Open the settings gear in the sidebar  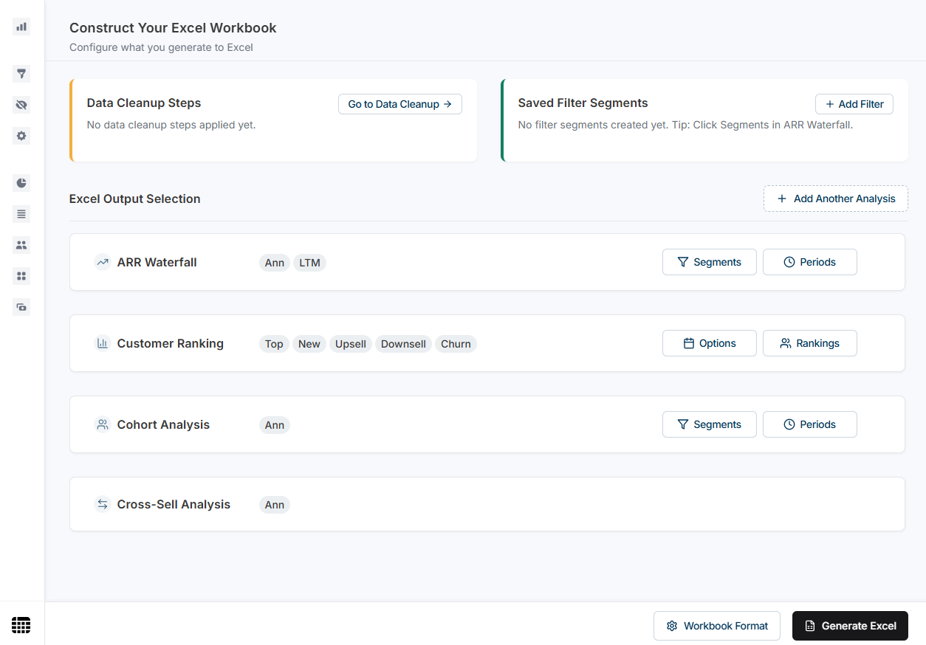point(21,136)
